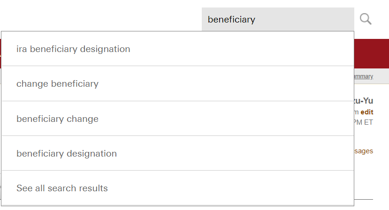This screenshot has width=389, height=210.
Task: Place the cursor after the word 'beneficiary'
Action: pyautogui.click(x=256, y=20)
